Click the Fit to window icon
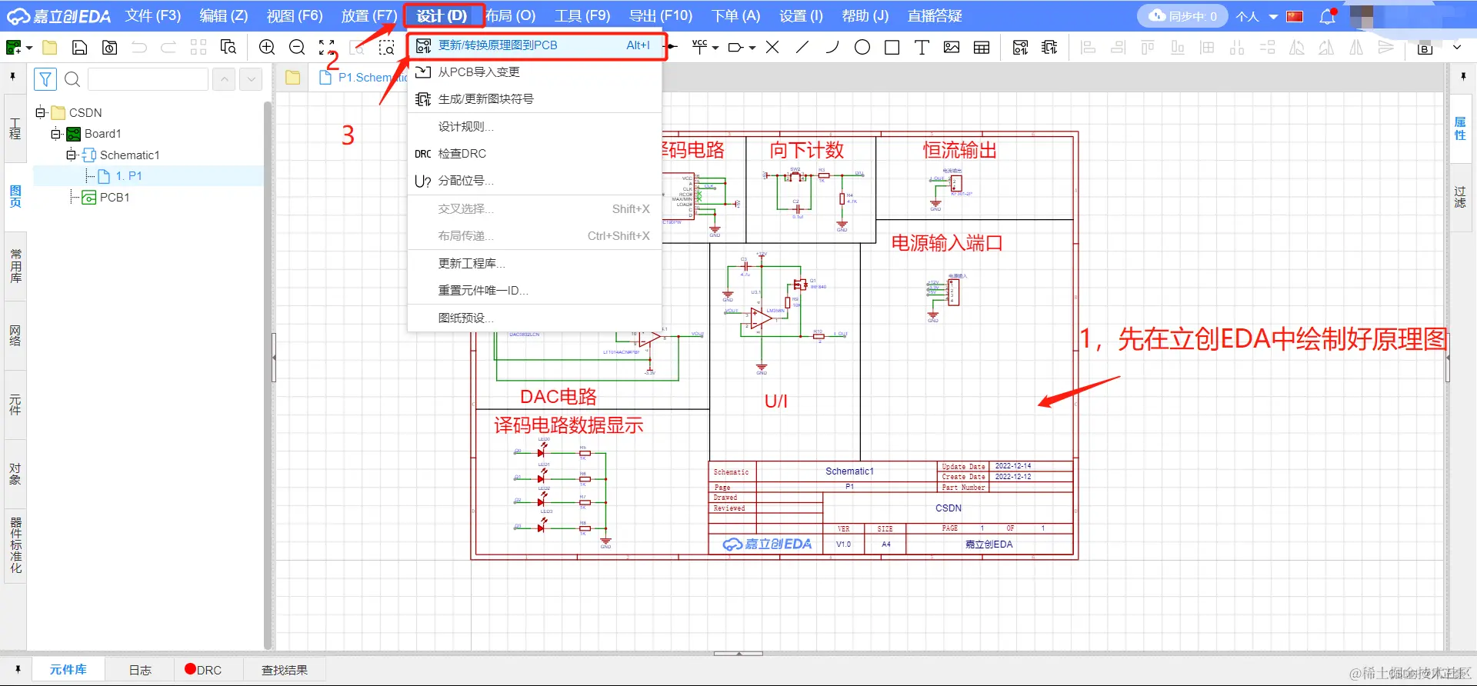This screenshot has height=686, width=1477. coord(327,48)
